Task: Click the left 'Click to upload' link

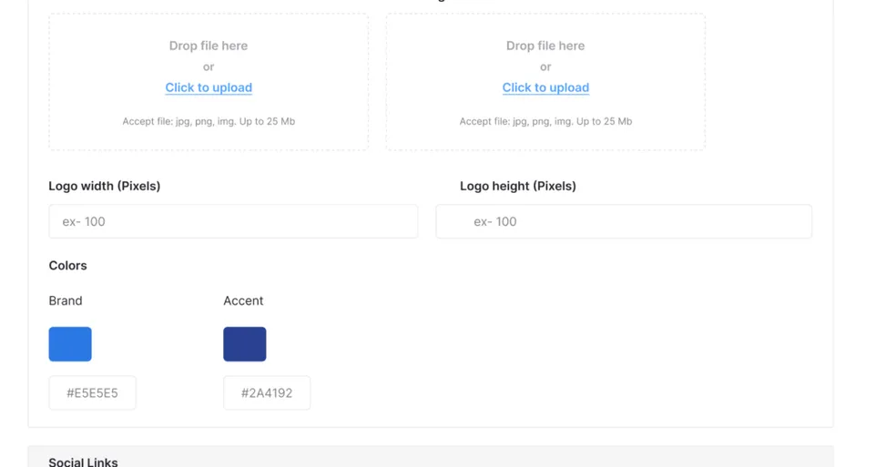Action: (x=209, y=87)
